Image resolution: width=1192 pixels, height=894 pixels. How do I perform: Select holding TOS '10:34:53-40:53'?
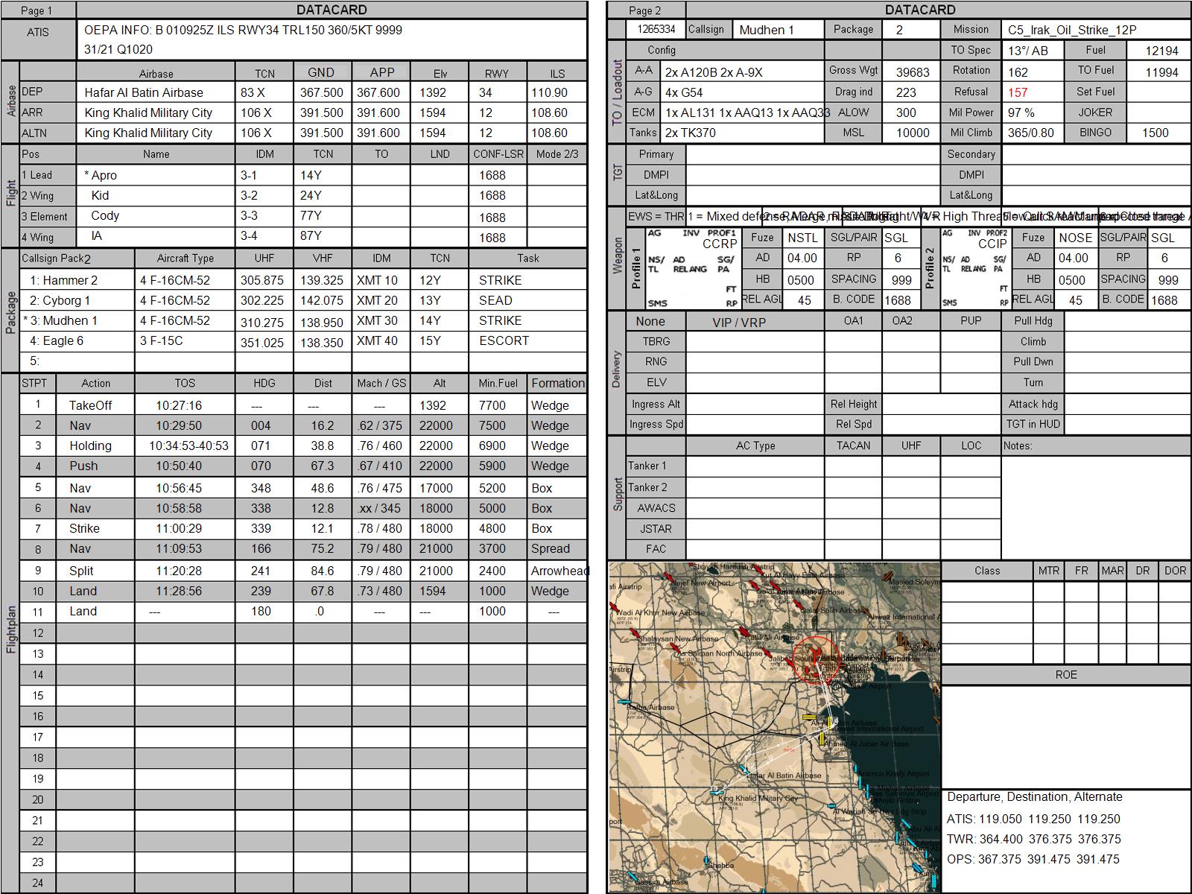[x=188, y=446]
